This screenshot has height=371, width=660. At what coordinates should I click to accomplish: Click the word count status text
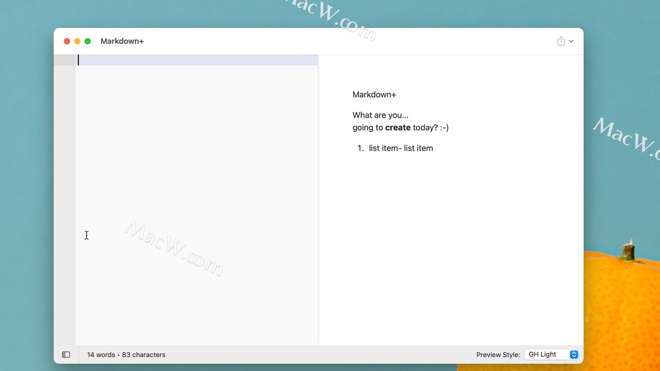click(126, 355)
